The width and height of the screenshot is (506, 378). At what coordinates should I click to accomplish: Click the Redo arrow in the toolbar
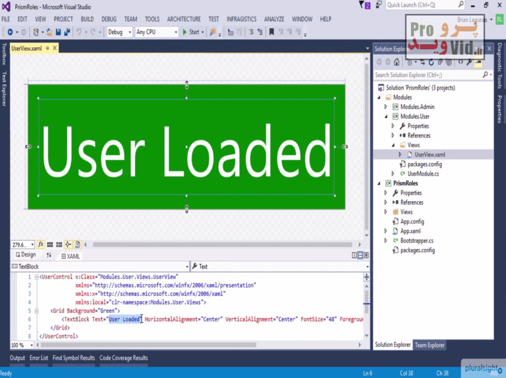pyautogui.click(x=93, y=32)
